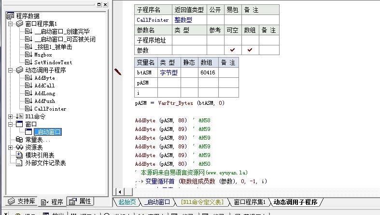Image resolution: width=380 pixels, height=215 pixels.
Task: Click the 字节型 type cell
Action: [x=169, y=72]
